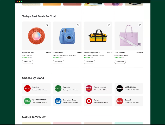
Task: Add Instax Mini 9 to cart
Action: [x=59, y=62]
